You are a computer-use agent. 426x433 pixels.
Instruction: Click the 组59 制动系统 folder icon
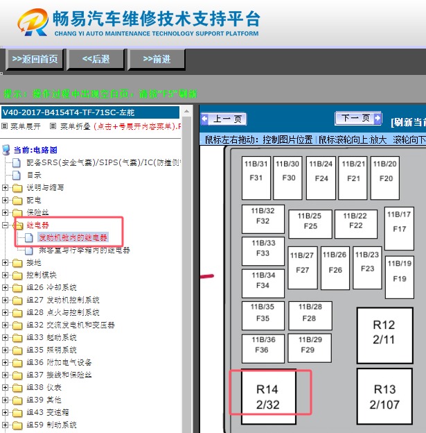(x=17, y=425)
